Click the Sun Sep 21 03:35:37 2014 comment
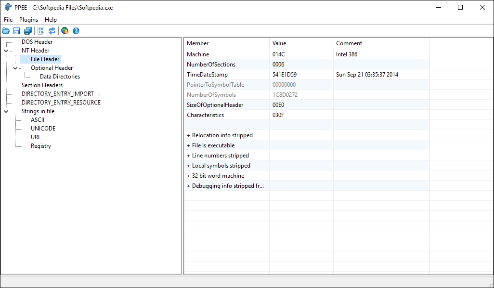The image size is (494, 288). (x=367, y=75)
